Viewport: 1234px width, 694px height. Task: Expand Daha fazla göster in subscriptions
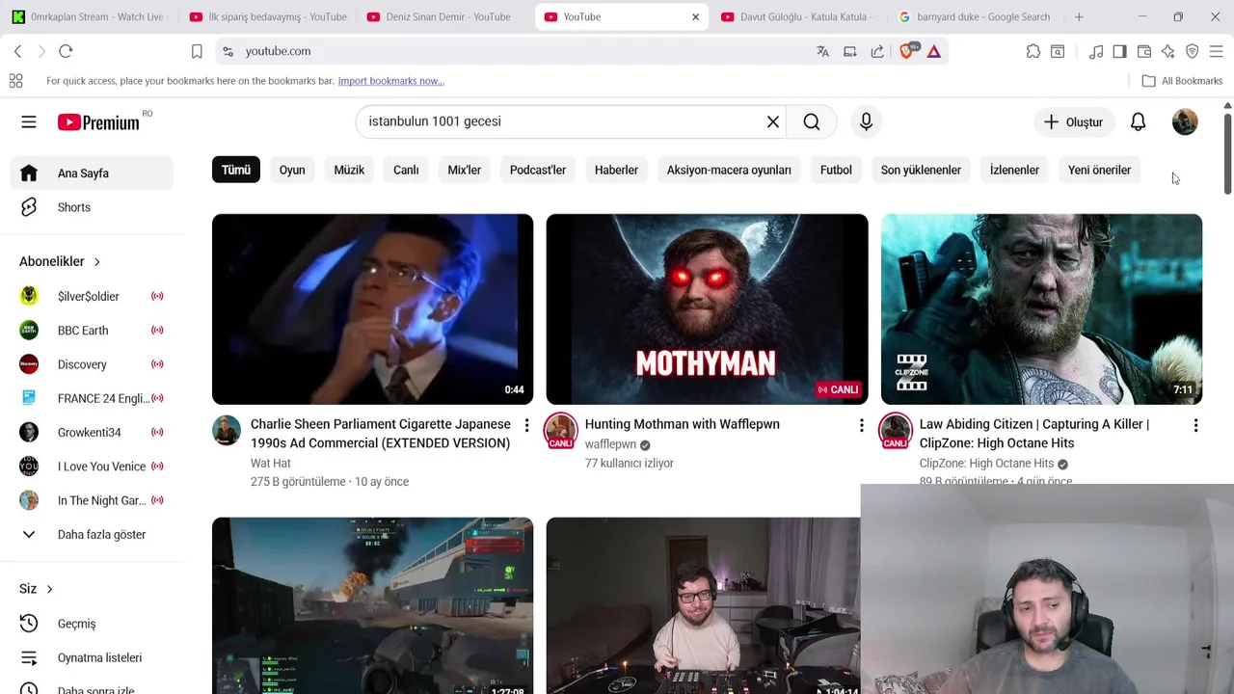pos(92,535)
